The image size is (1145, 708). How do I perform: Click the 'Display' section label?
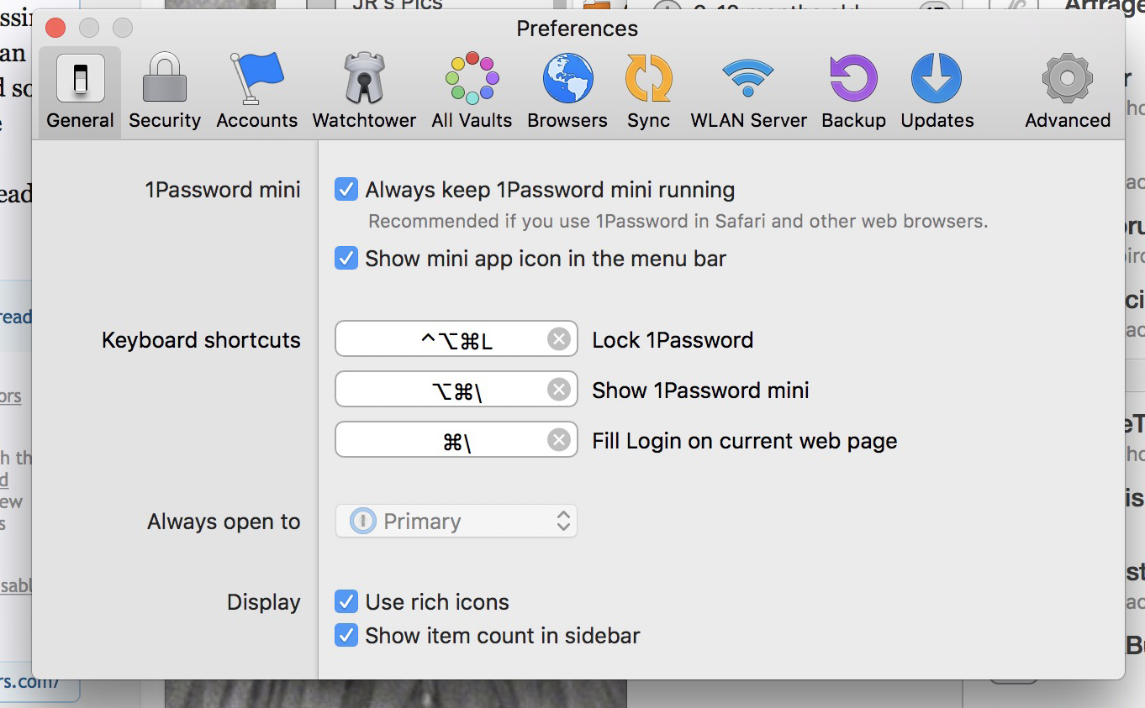click(x=263, y=602)
